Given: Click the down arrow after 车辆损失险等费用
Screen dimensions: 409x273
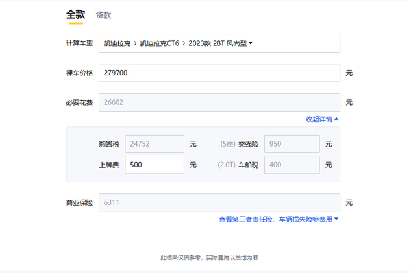Looking at the screenshot, I should click(336, 219).
